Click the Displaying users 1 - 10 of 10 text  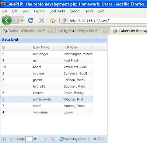(x=84, y=139)
